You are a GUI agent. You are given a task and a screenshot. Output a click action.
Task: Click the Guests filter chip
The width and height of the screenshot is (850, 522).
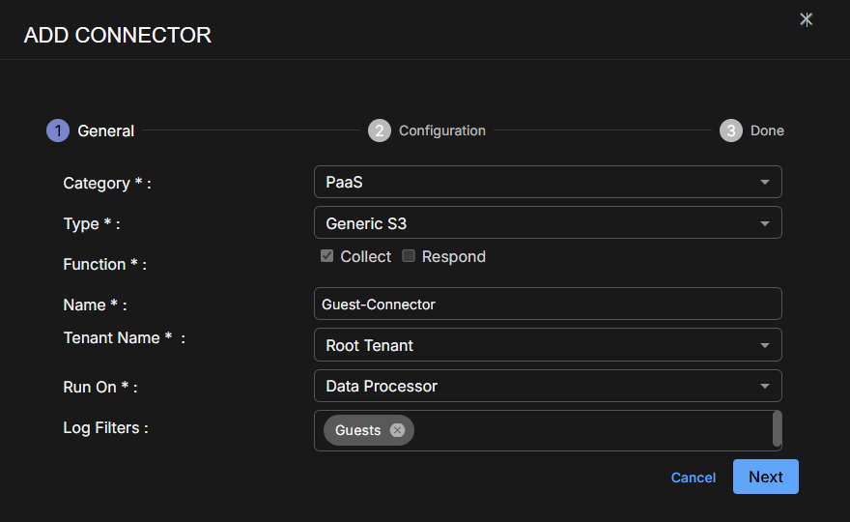coord(357,430)
